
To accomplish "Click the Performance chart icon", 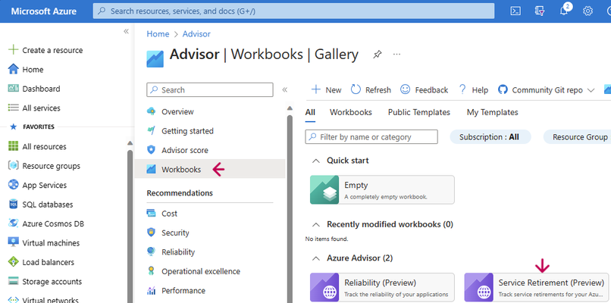I will [x=151, y=291].
